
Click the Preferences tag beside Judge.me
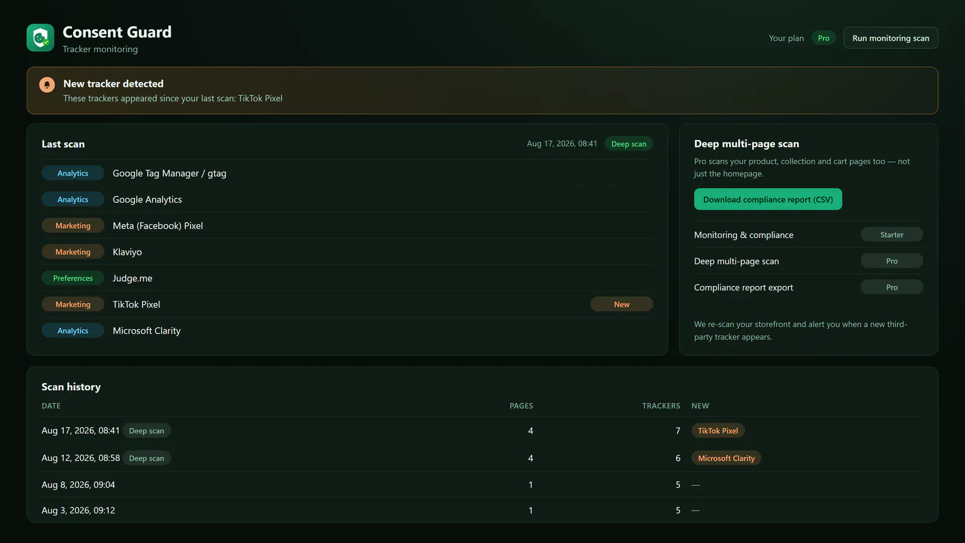tap(73, 278)
